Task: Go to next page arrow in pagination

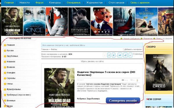Action: coord(130,55)
